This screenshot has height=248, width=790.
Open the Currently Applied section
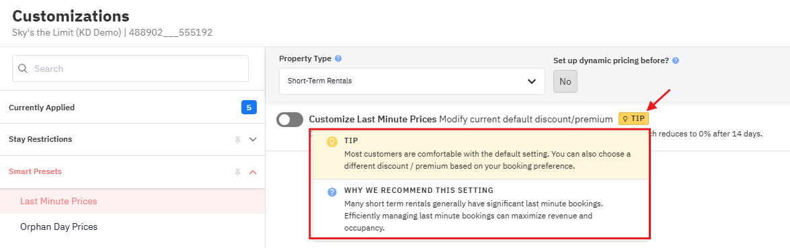point(132,108)
